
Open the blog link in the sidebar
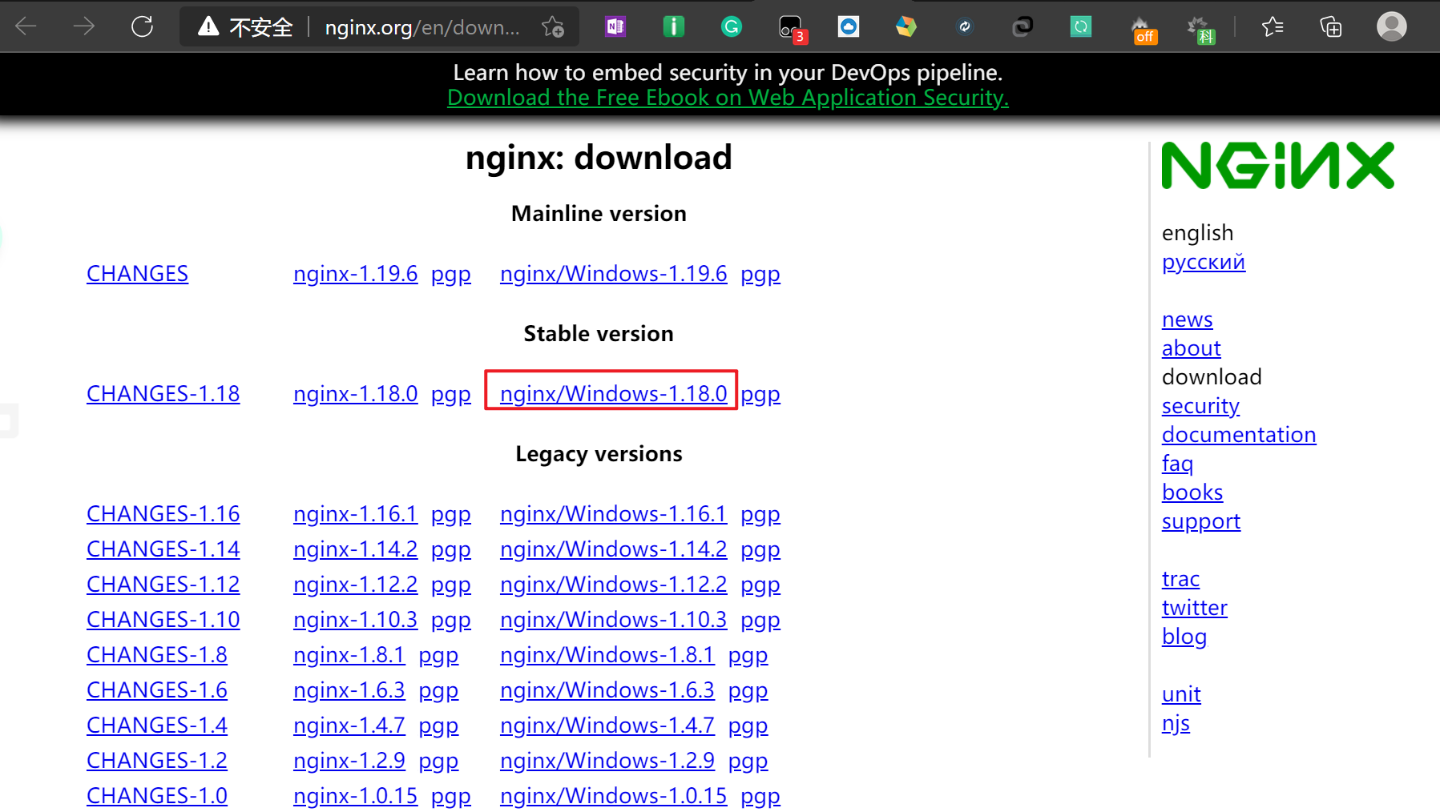pyautogui.click(x=1184, y=637)
